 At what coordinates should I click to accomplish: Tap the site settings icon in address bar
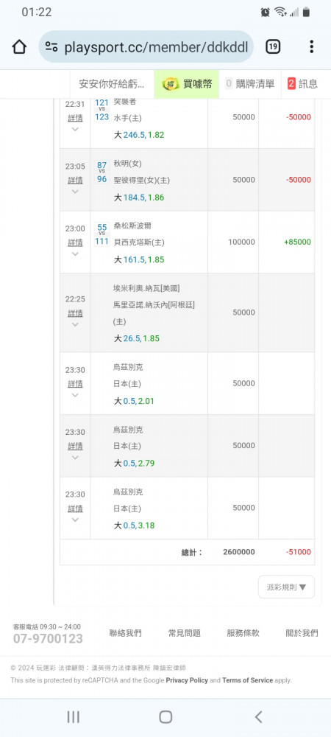51,47
